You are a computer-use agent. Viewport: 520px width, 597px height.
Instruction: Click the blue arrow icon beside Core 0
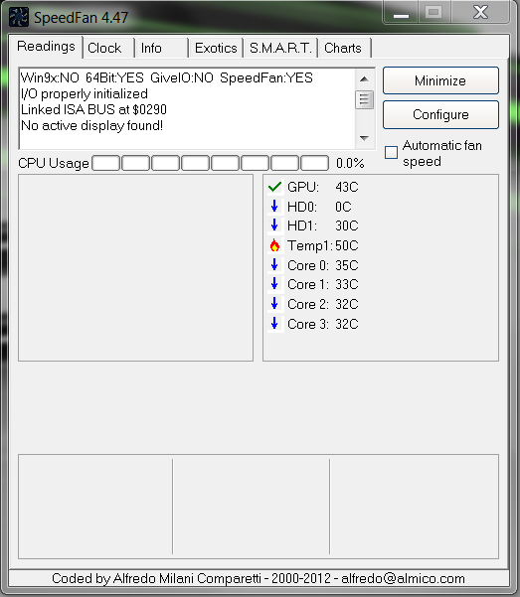pos(274,264)
